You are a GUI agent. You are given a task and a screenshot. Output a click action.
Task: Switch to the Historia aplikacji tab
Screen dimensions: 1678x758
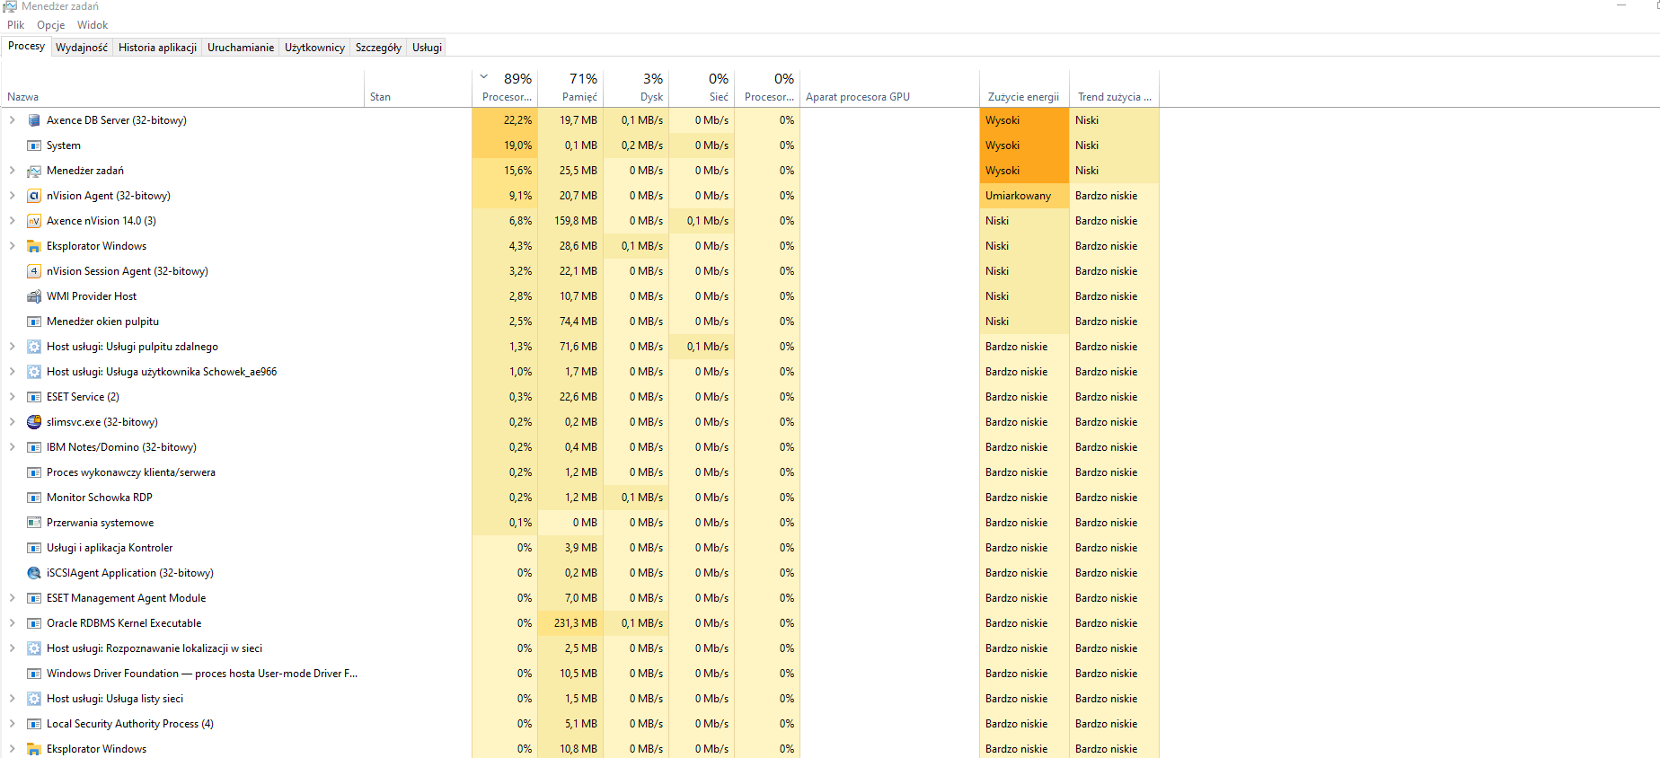click(157, 48)
